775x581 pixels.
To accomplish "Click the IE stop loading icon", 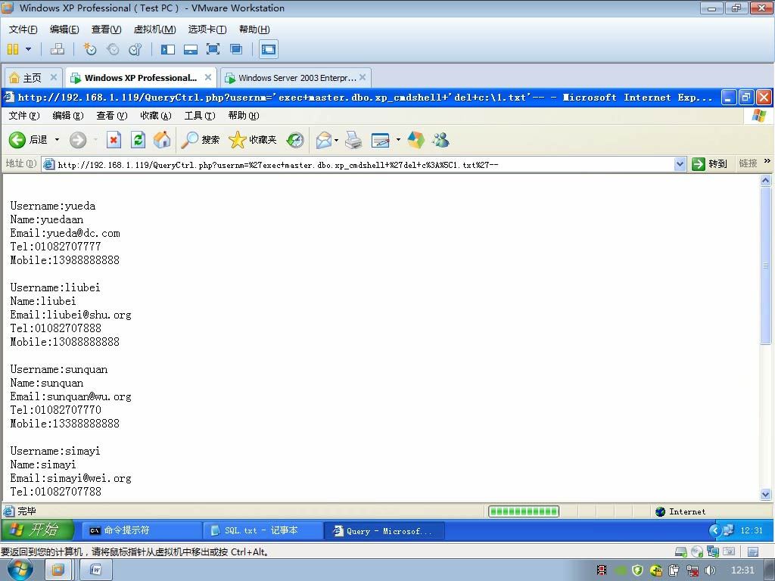I will pyautogui.click(x=114, y=140).
